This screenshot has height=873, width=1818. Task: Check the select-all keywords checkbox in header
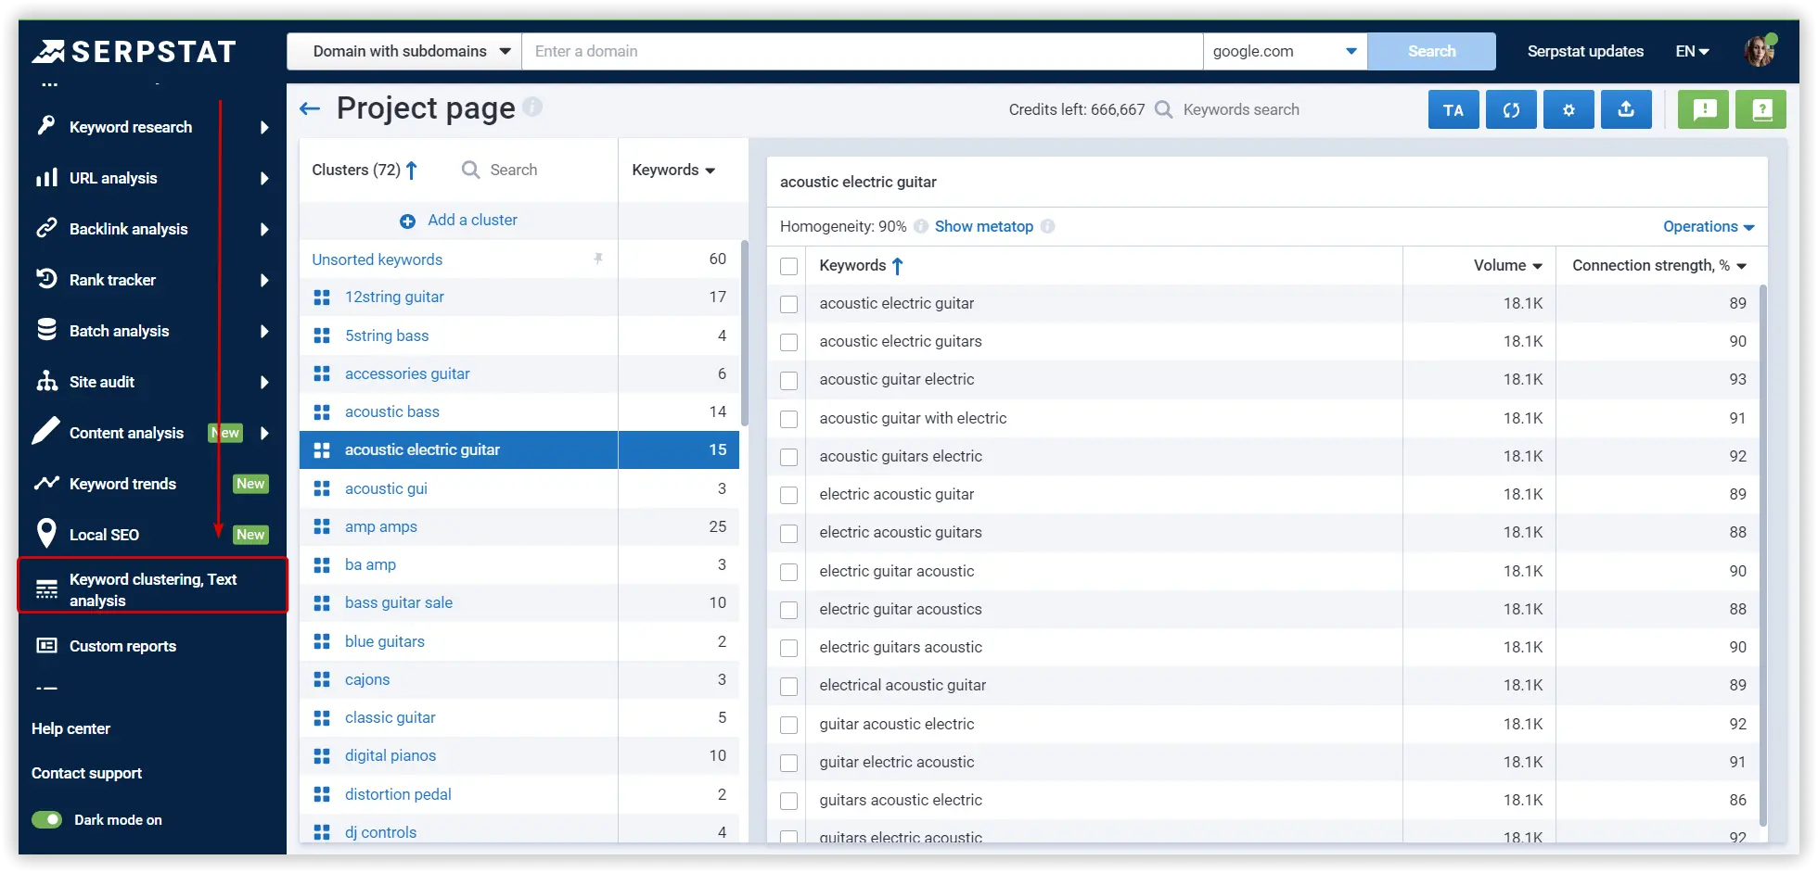pyautogui.click(x=789, y=267)
